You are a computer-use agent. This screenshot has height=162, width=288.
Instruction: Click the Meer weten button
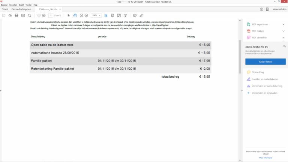[265, 61]
